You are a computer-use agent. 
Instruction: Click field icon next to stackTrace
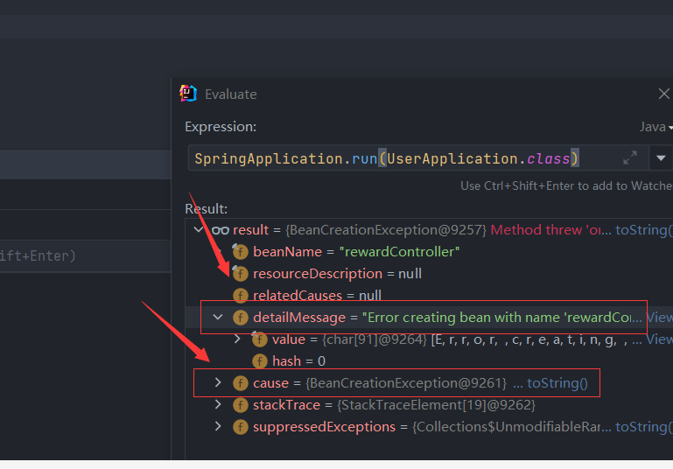pyautogui.click(x=241, y=405)
